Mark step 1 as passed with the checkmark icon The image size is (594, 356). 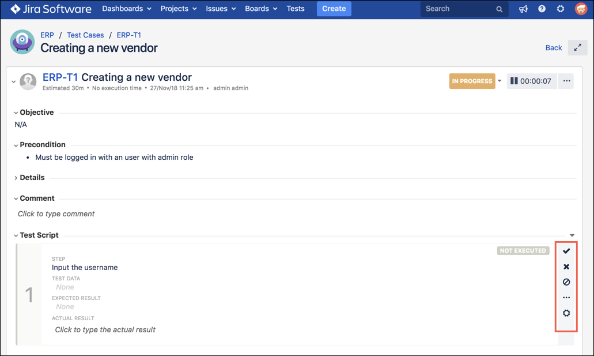[x=566, y=250]
